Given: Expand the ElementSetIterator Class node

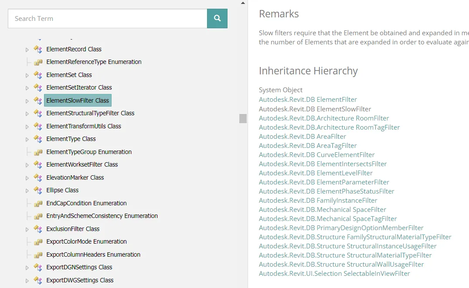Looking at the screenshot, I should (x=27, y=88).
